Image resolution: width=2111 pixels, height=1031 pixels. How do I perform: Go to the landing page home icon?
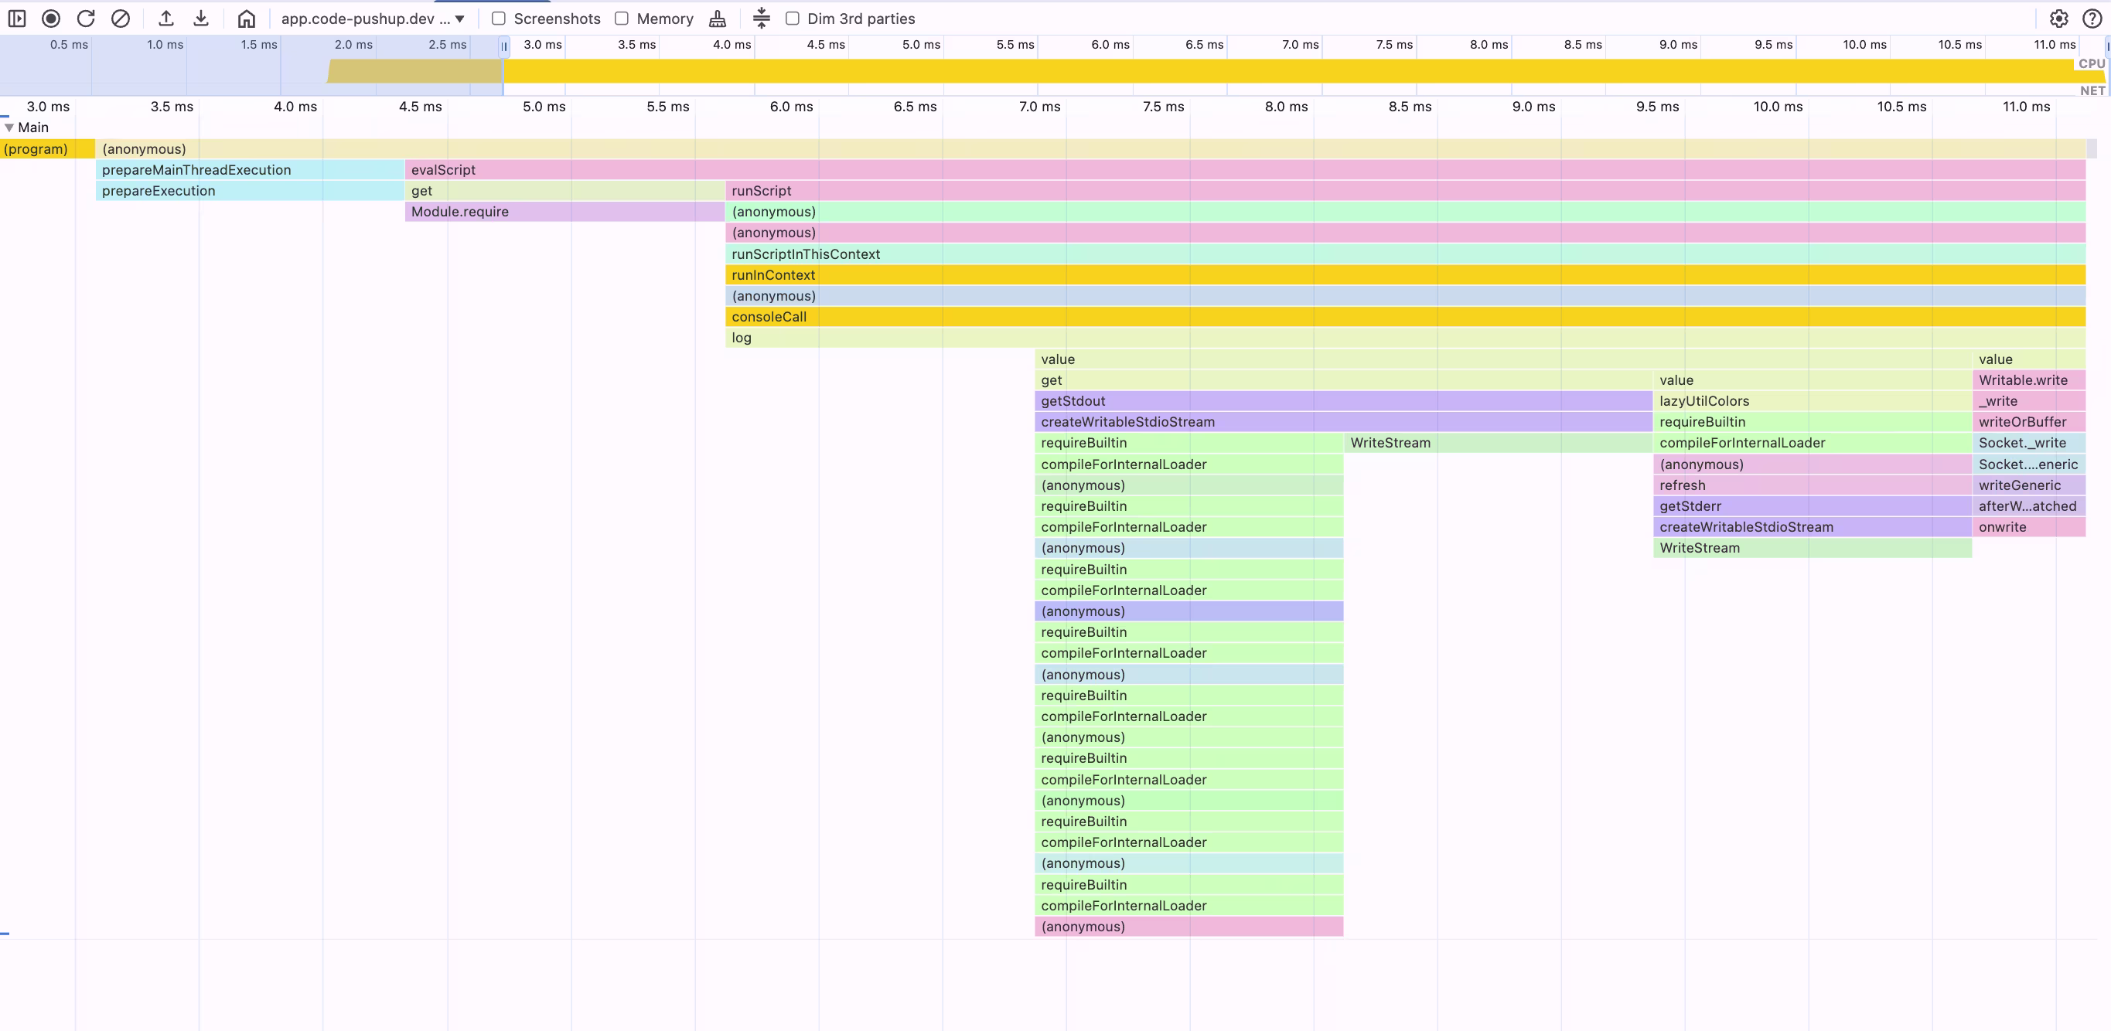[x=247, y=18]
